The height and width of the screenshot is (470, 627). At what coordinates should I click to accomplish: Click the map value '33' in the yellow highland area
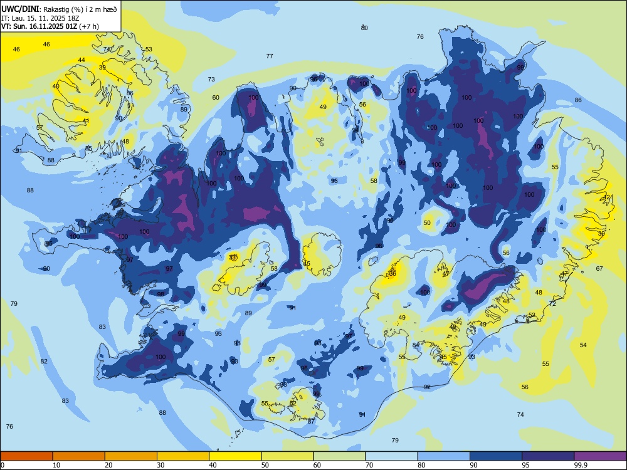point(233,257)
